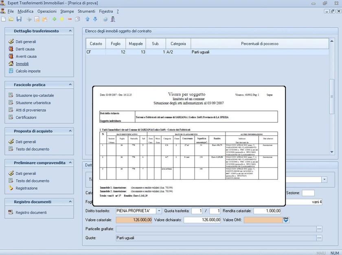Save the practice with the floppy icon
This screenshot has height=255, width=342.
[x=19, y=19]
